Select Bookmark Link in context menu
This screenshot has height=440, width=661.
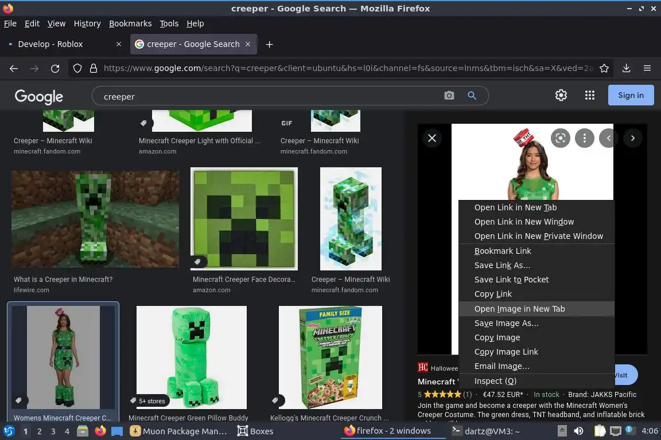(536, 251)
